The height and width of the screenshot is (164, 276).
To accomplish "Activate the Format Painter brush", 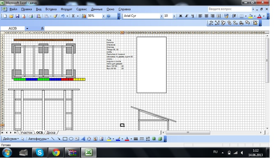I will 55,16.
